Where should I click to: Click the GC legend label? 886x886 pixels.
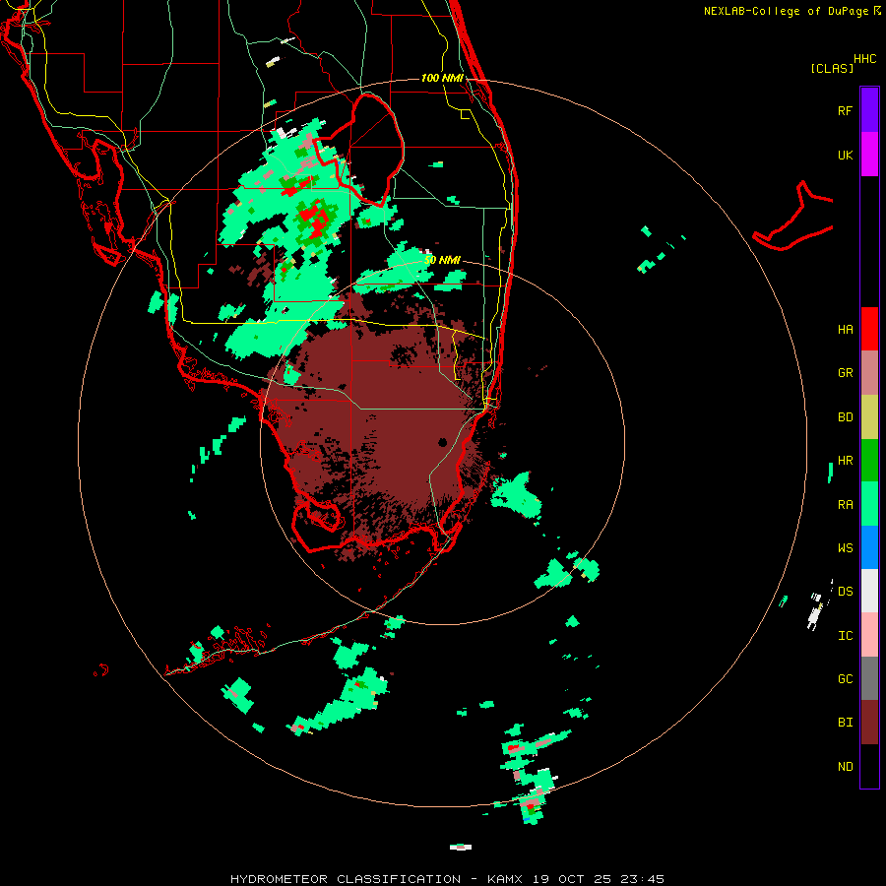845,678
